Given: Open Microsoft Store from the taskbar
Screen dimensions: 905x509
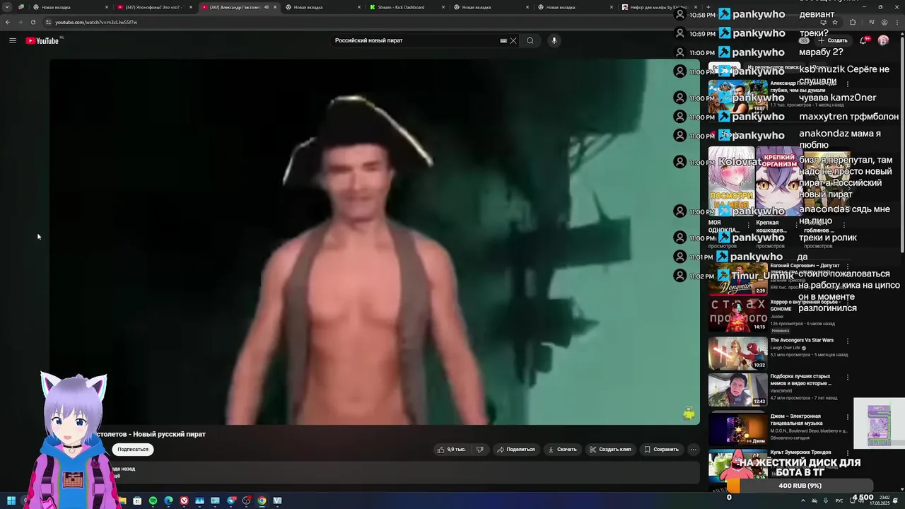Looking at the screenshot, I should pyautogui.click(x=137, y=501).
